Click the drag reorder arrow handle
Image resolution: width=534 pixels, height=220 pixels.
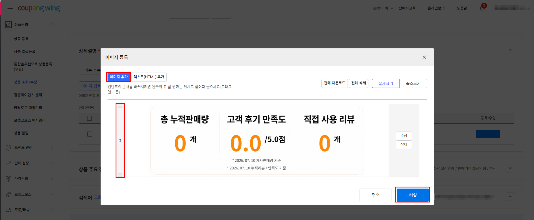point(120,140)
